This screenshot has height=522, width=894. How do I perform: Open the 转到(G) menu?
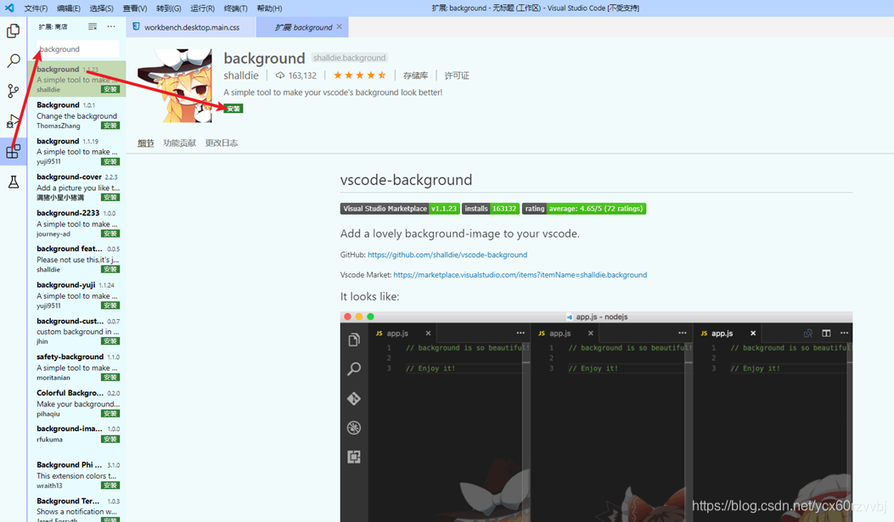(x=169, y=8)
